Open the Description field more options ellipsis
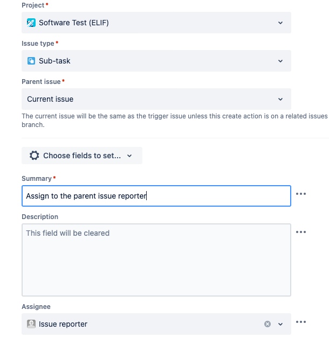Image resolution: width=329 pixels, height=345 pixels. pos(301,232)
